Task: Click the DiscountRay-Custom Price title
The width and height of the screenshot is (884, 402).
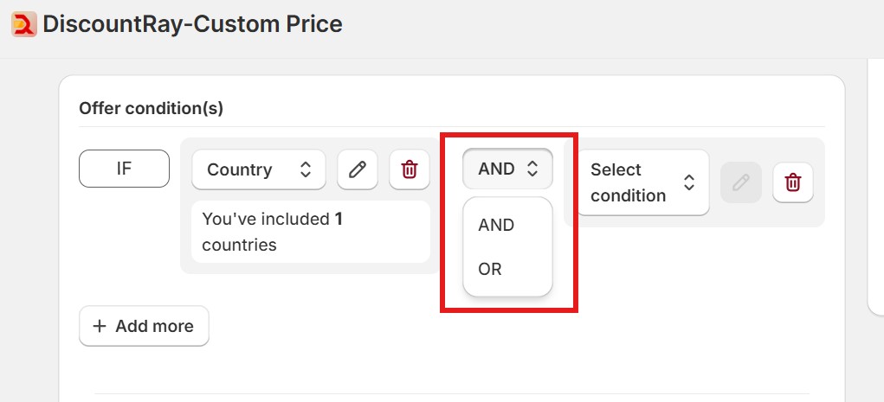Action: (x=192, y=24)
